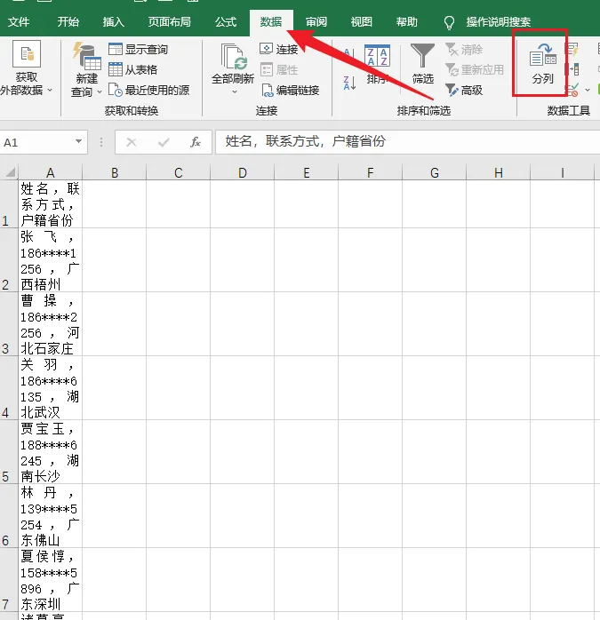The height and width of the screenshot is (620, 600).
Task: Open the 连接 connections button
Action: click(278, 49)
